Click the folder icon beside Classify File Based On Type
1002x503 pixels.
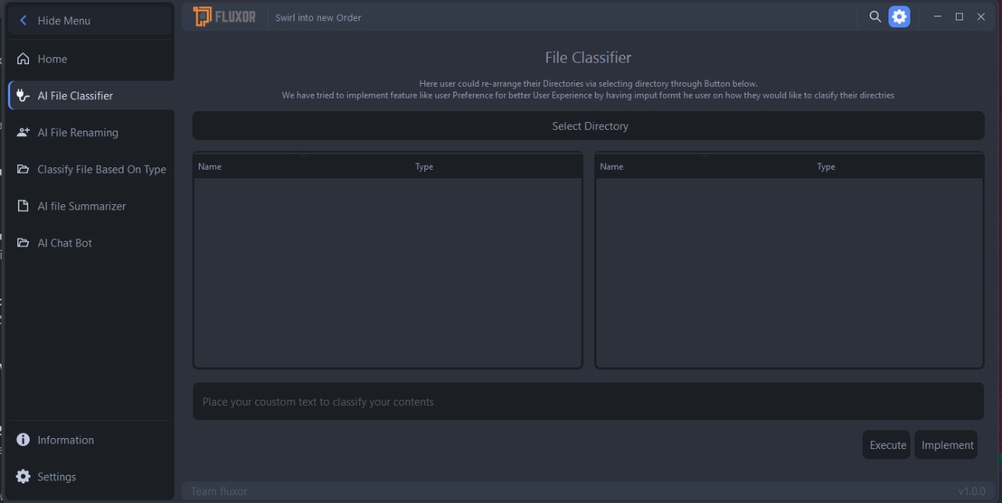tap(22, 169)
